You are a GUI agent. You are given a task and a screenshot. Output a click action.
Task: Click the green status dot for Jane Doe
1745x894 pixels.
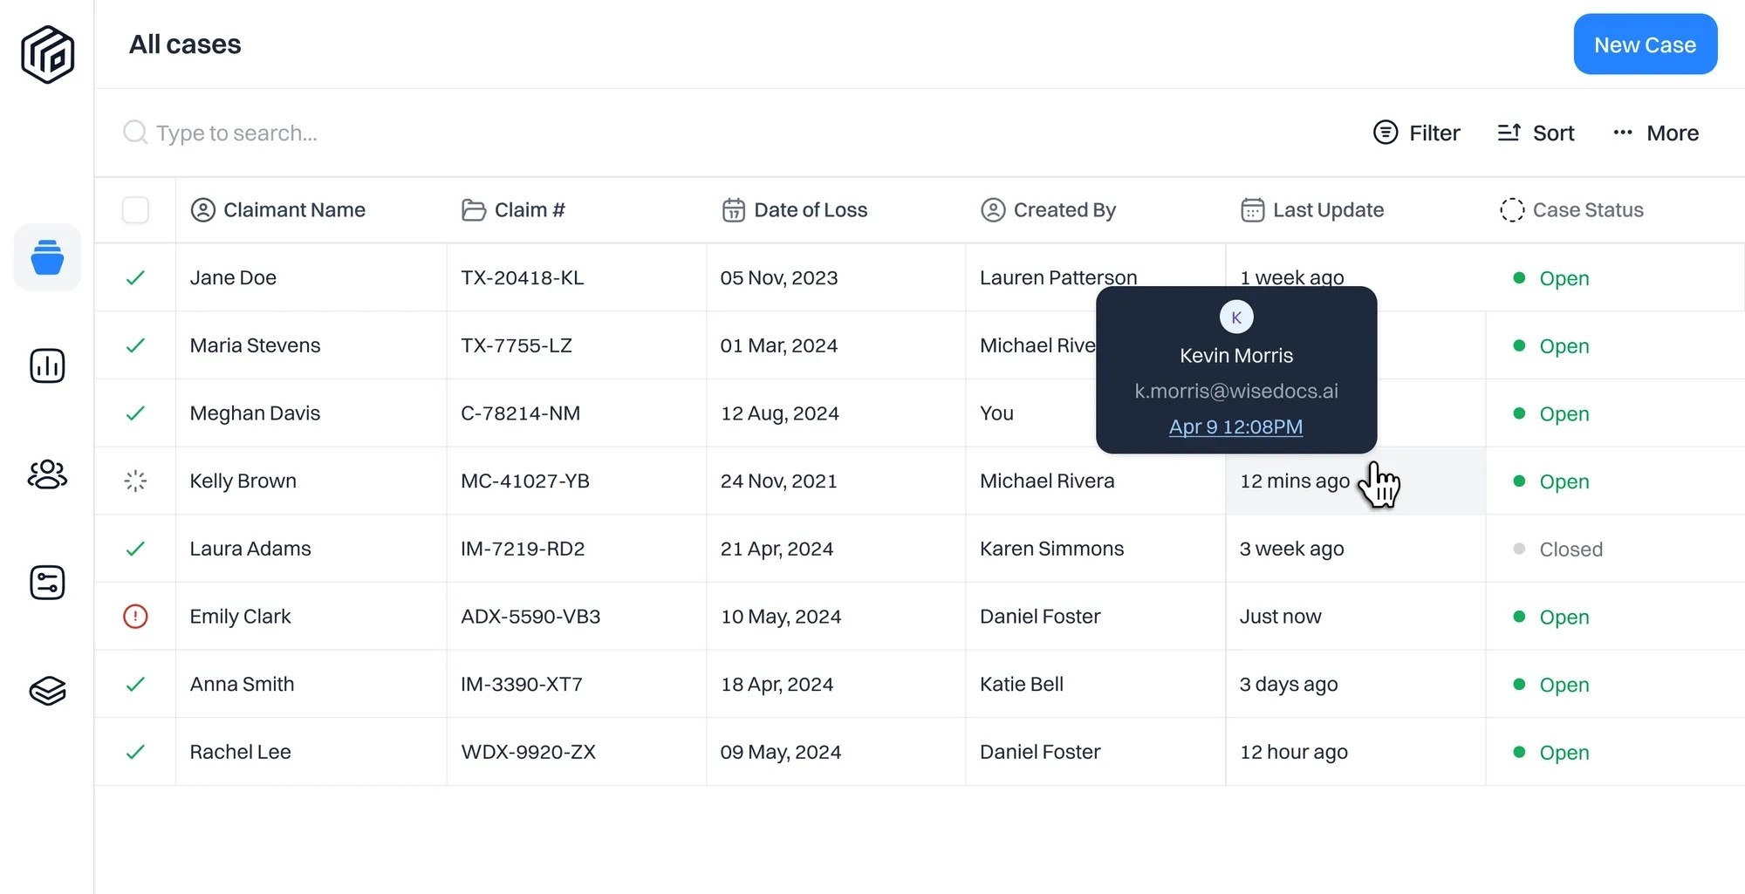pyautogui.click(x=1519, y=277)
